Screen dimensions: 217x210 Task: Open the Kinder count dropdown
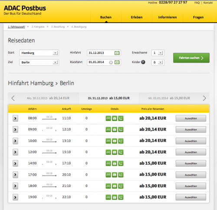tap(158, 62)
